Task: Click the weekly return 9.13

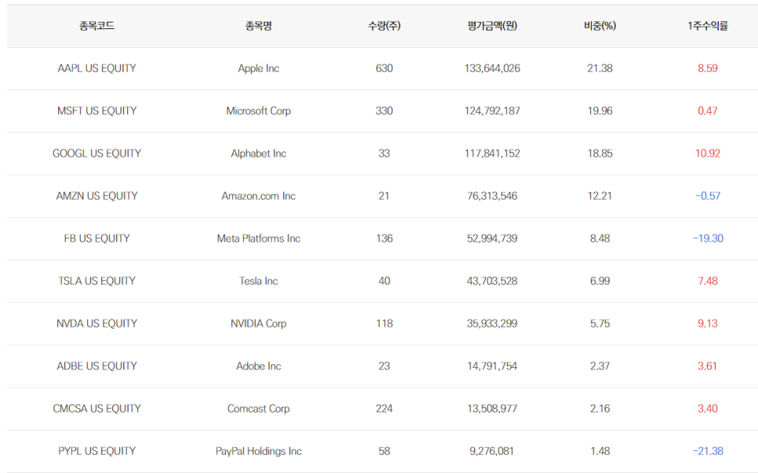Action: 708,323
